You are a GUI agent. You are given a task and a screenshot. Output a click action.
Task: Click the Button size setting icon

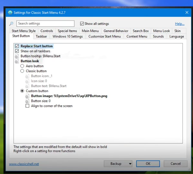(27, 101)
